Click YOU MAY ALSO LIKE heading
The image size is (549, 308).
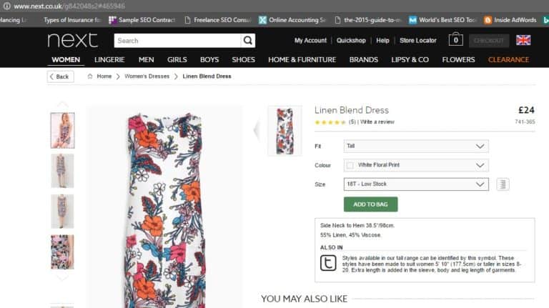pos(304,299)
